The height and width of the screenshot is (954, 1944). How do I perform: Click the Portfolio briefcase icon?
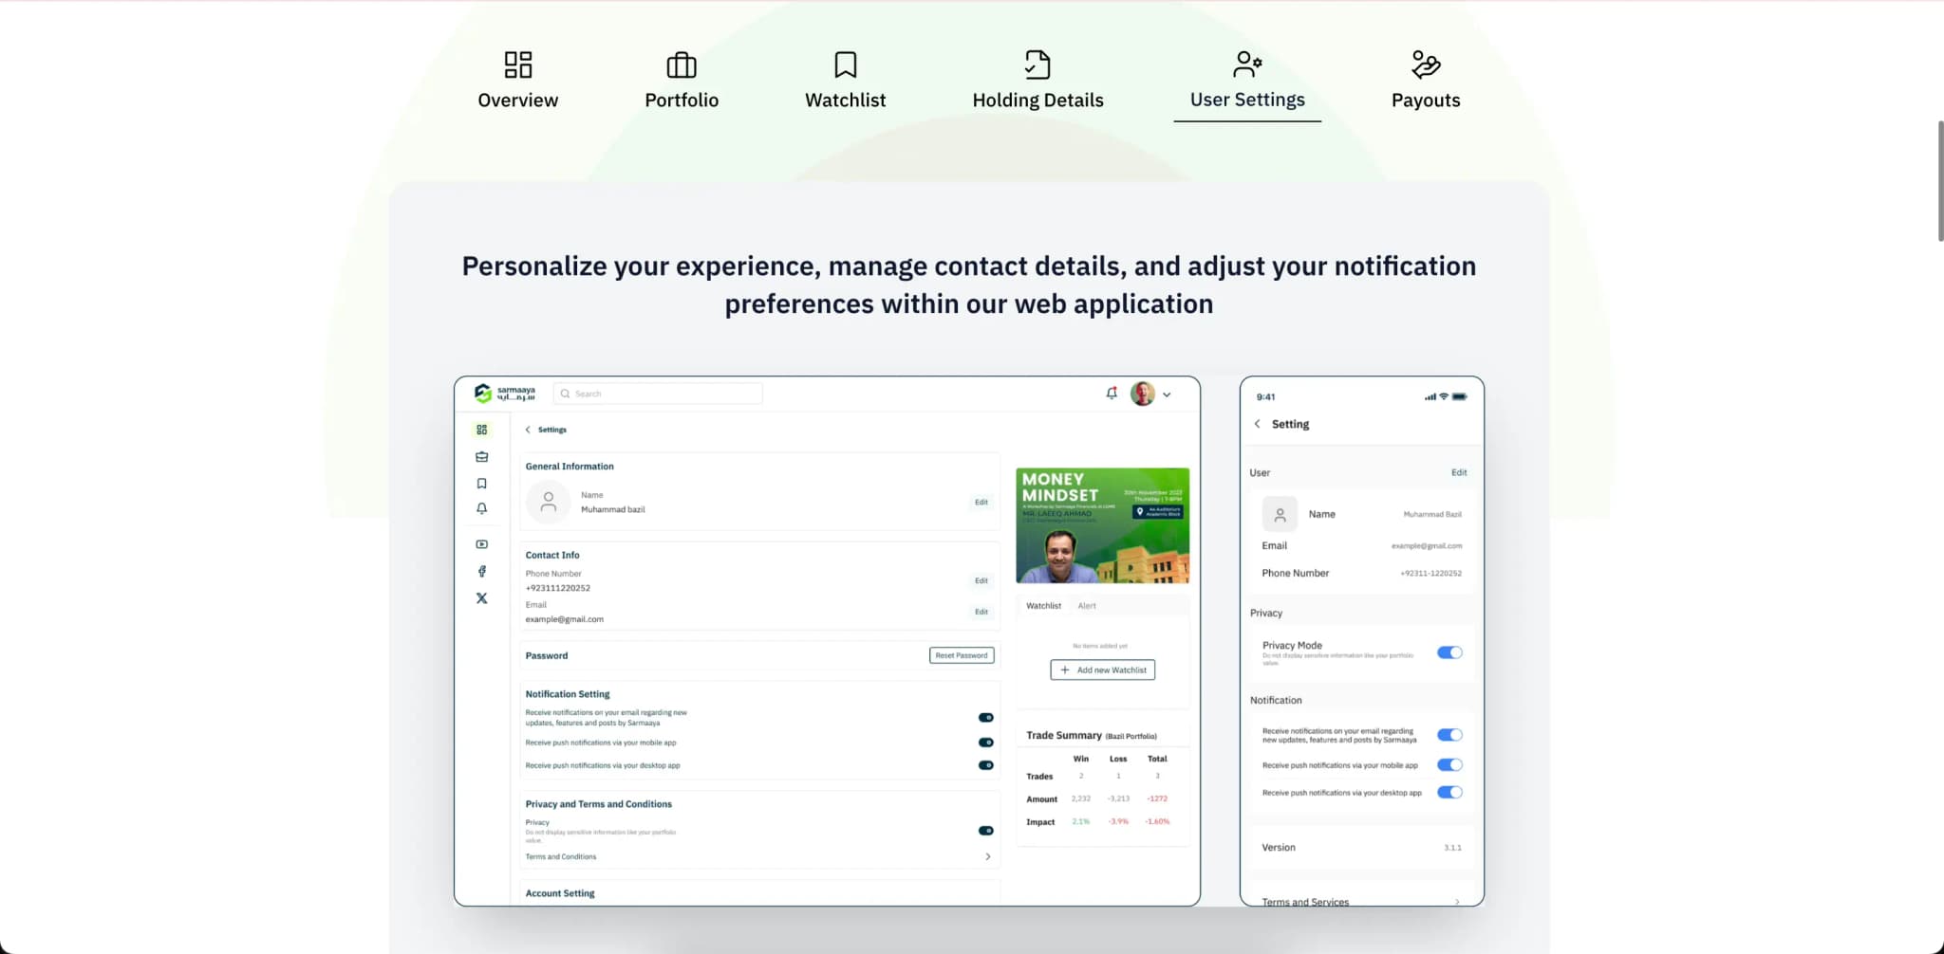[682, 64]
